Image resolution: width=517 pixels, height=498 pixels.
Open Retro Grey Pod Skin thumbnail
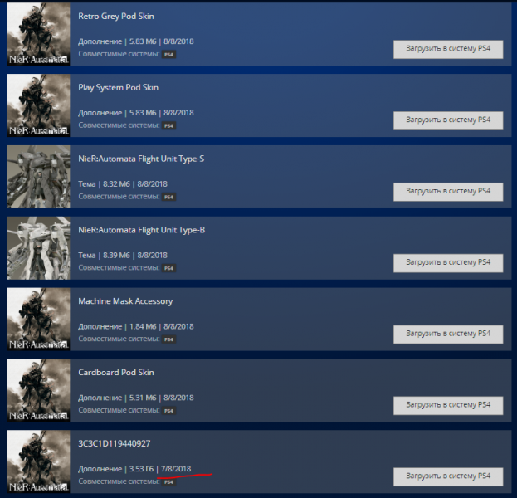pos(38,34)
